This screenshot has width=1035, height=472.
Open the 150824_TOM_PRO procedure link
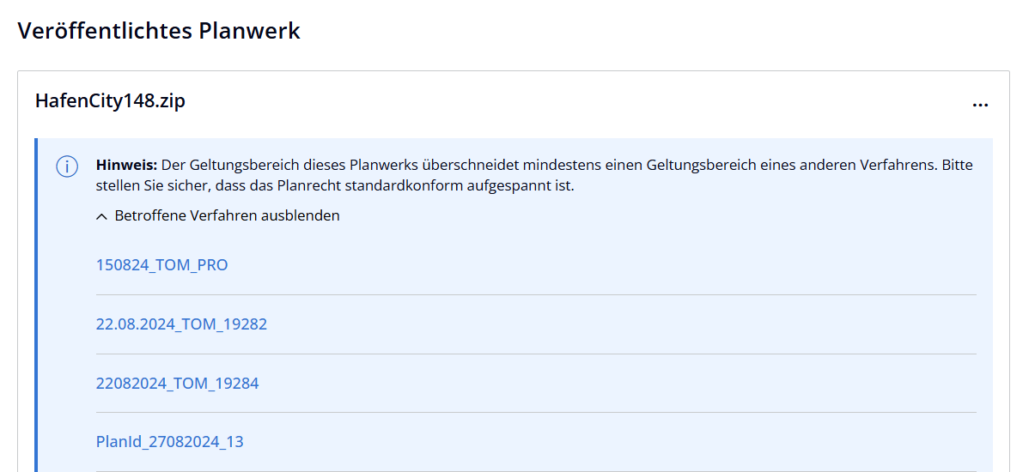(x=161, y=265)
